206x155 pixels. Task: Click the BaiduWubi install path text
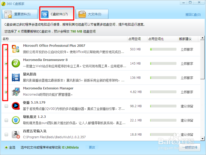(54, 137)
